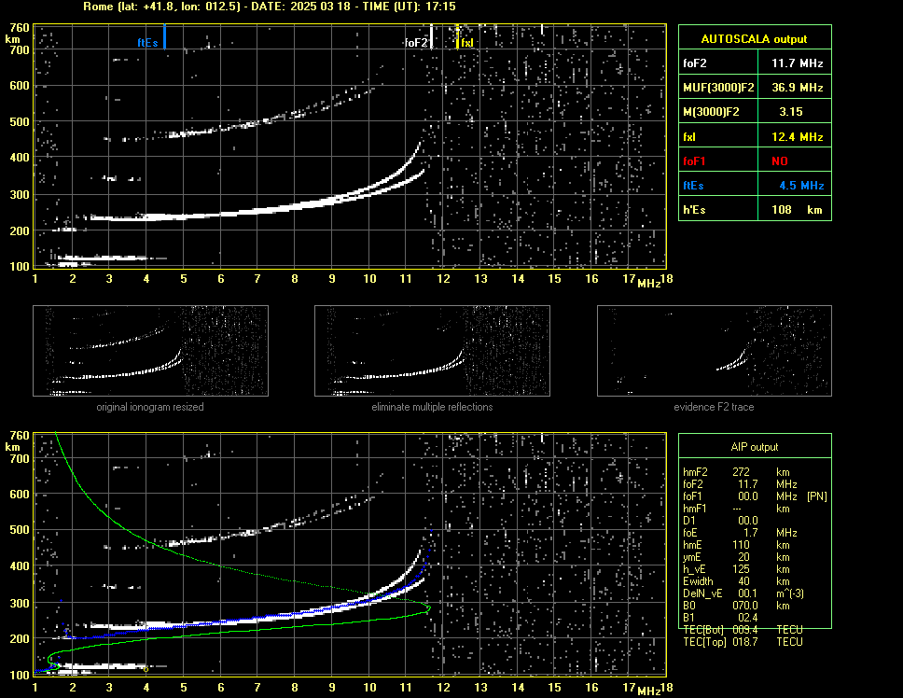Select the B0 value 070.0
Image resolution: width=903 pixels, height=698 pixels.
(745, 606)
